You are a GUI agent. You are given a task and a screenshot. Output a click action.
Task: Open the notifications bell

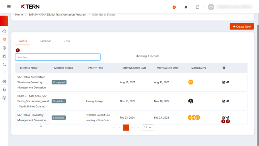[x=186, y=7]
